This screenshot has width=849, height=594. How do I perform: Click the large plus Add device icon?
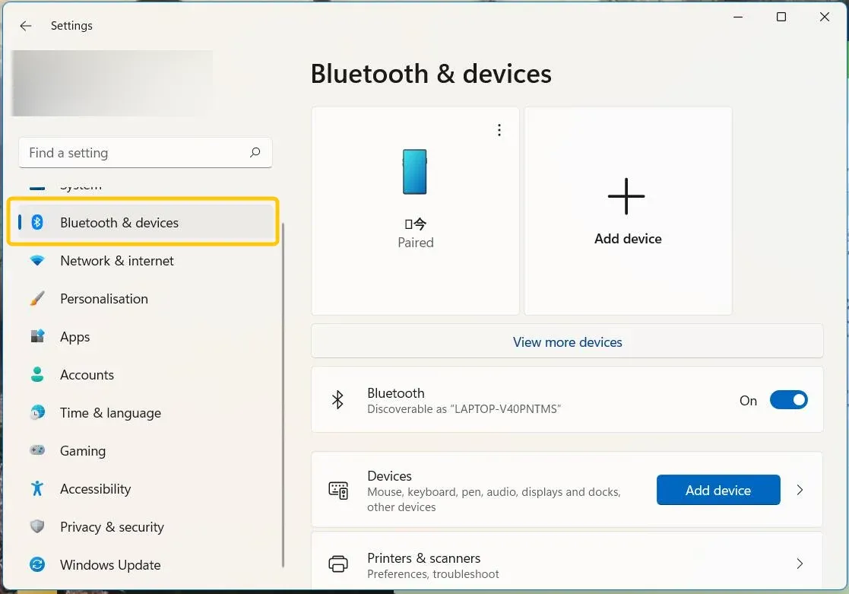coord(626,196)
